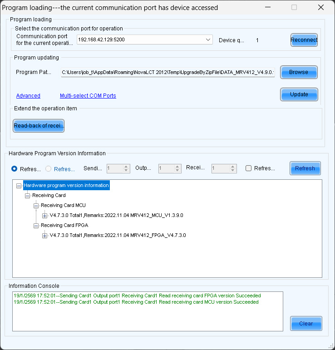
Task: Click Browse to choose program file
Action: (x=298, y=72)
